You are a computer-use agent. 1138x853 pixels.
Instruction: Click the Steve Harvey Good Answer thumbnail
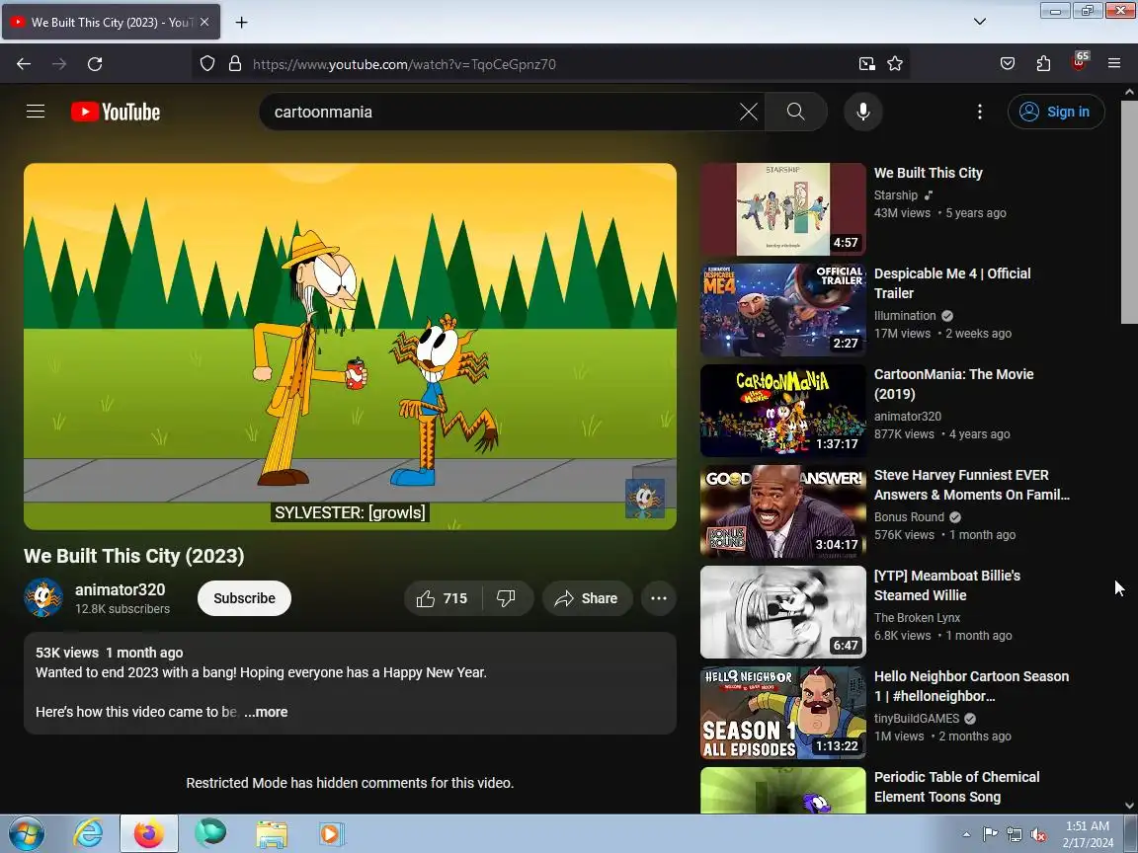point(783,511)
